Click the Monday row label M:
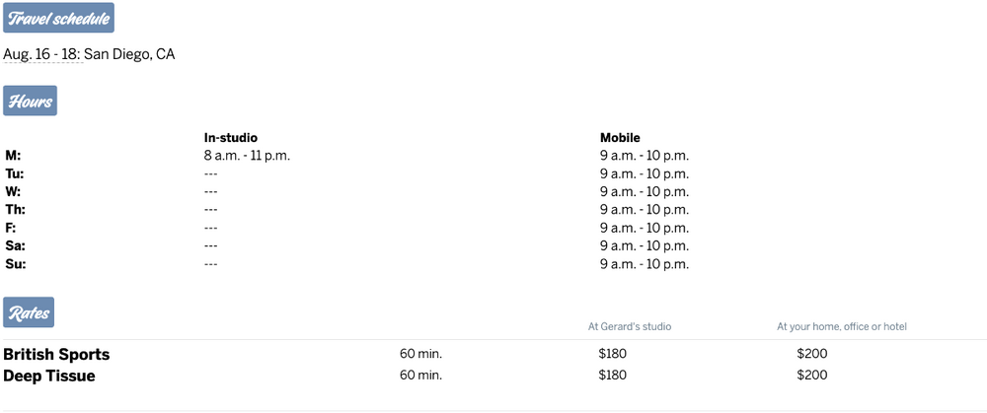987x413 pixels. tap(13, 156)
